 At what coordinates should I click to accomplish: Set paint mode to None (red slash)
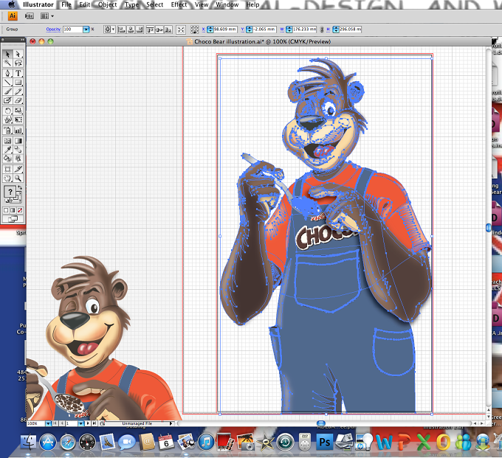click(x=20, y=210)
